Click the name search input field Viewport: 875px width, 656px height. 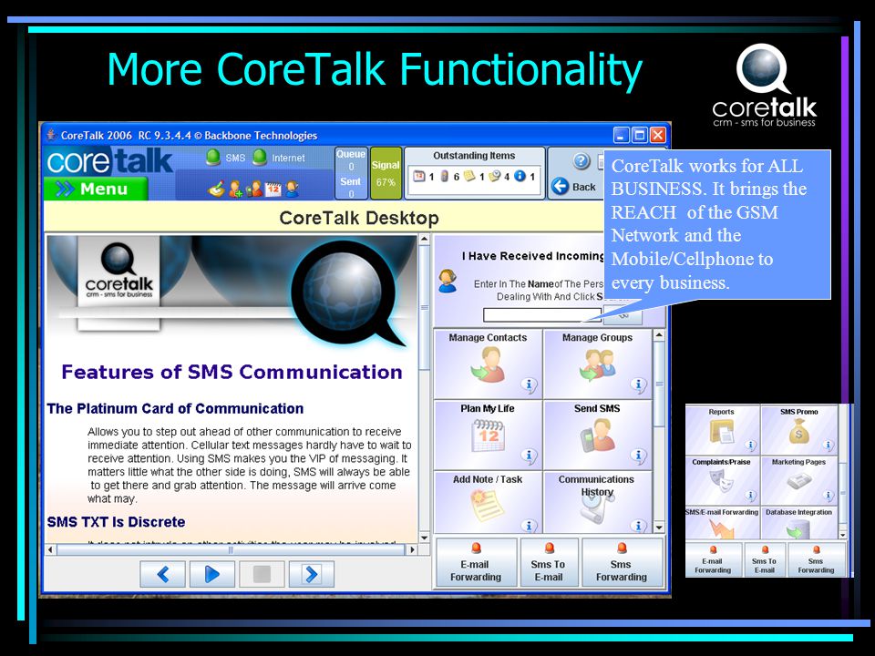[541, 315]
